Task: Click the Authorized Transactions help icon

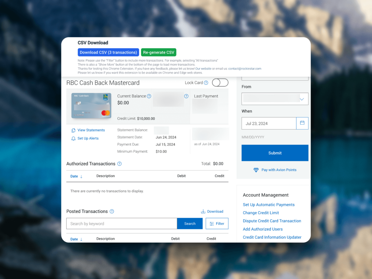Action: [x=120, y=164]
